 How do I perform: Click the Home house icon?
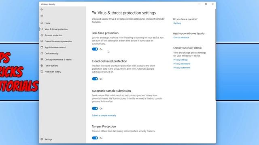pos(42,23)
